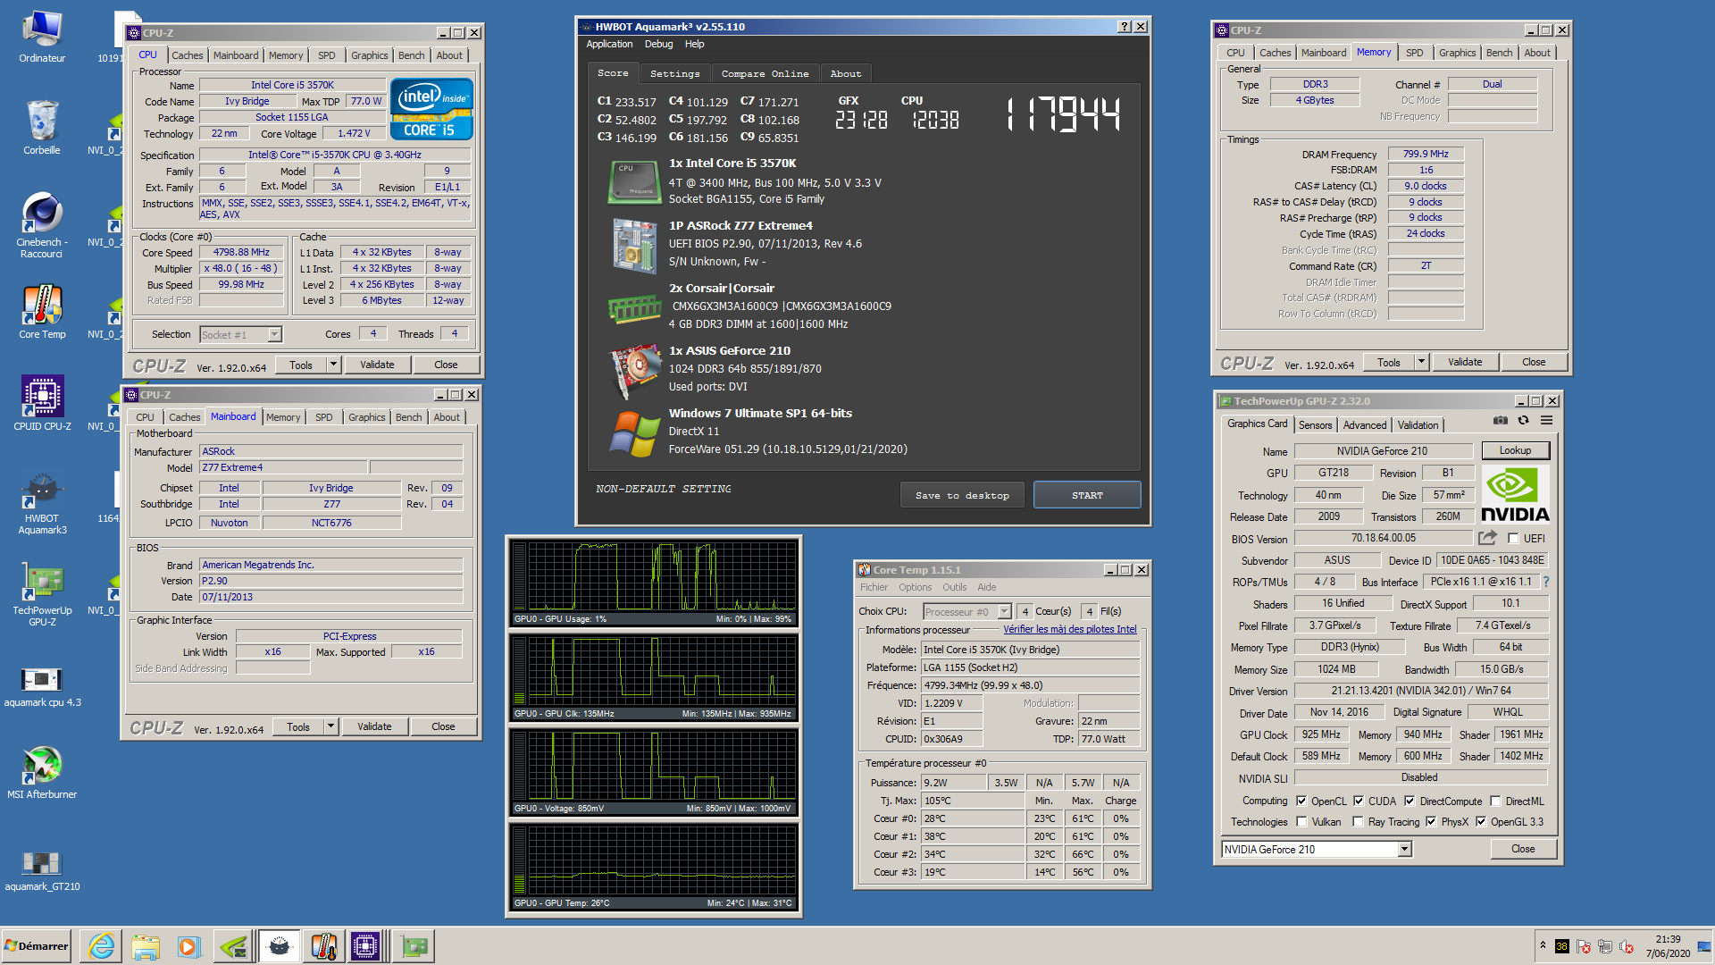1715x965 pixels.
Task: Open Core Temp desktop shortcut
Action: [42, 312]
